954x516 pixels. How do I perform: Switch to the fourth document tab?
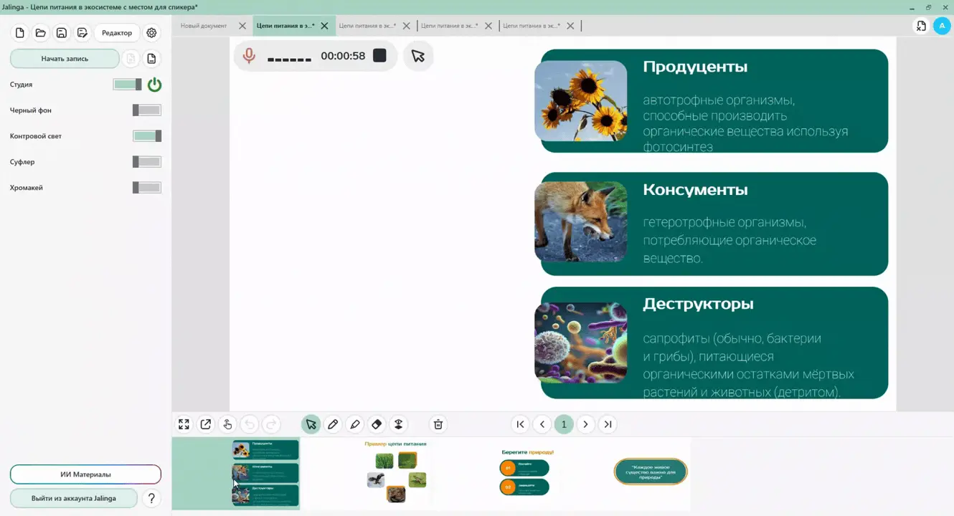pos(449,26)
